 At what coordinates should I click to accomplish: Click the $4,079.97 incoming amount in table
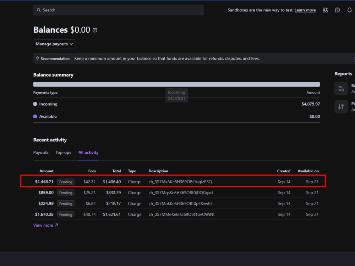(x=311, y=104)
